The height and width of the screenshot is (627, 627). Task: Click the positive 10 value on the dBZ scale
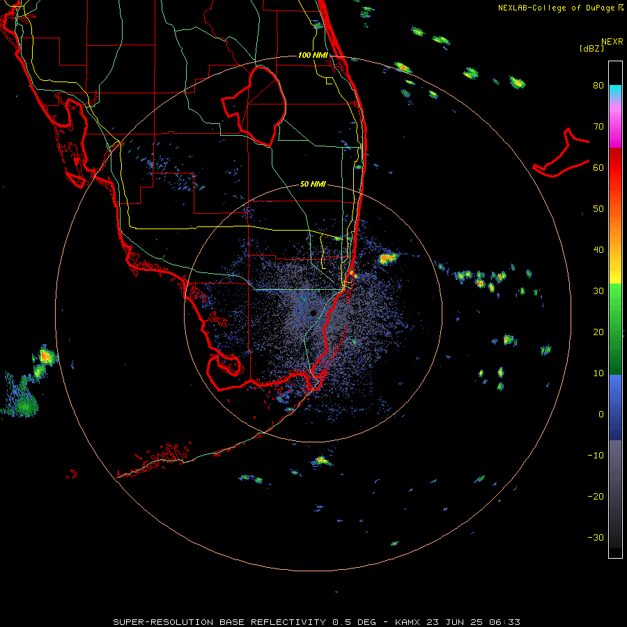tap(598, 373)
